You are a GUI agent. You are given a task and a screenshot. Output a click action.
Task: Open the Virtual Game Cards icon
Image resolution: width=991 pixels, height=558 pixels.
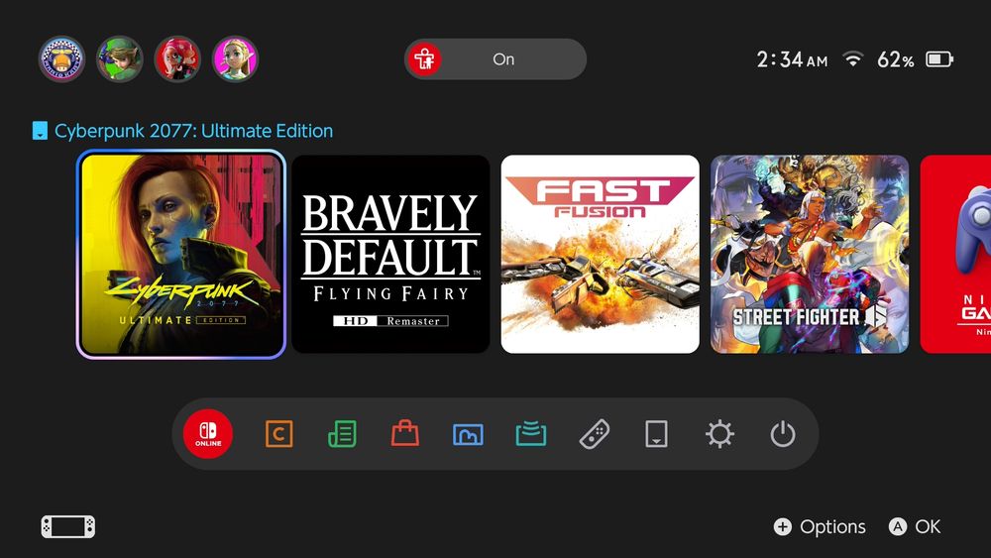tap(657, 434)
